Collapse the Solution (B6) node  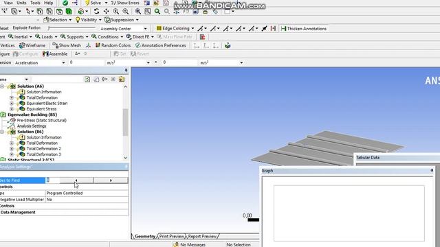pos(2,132)
